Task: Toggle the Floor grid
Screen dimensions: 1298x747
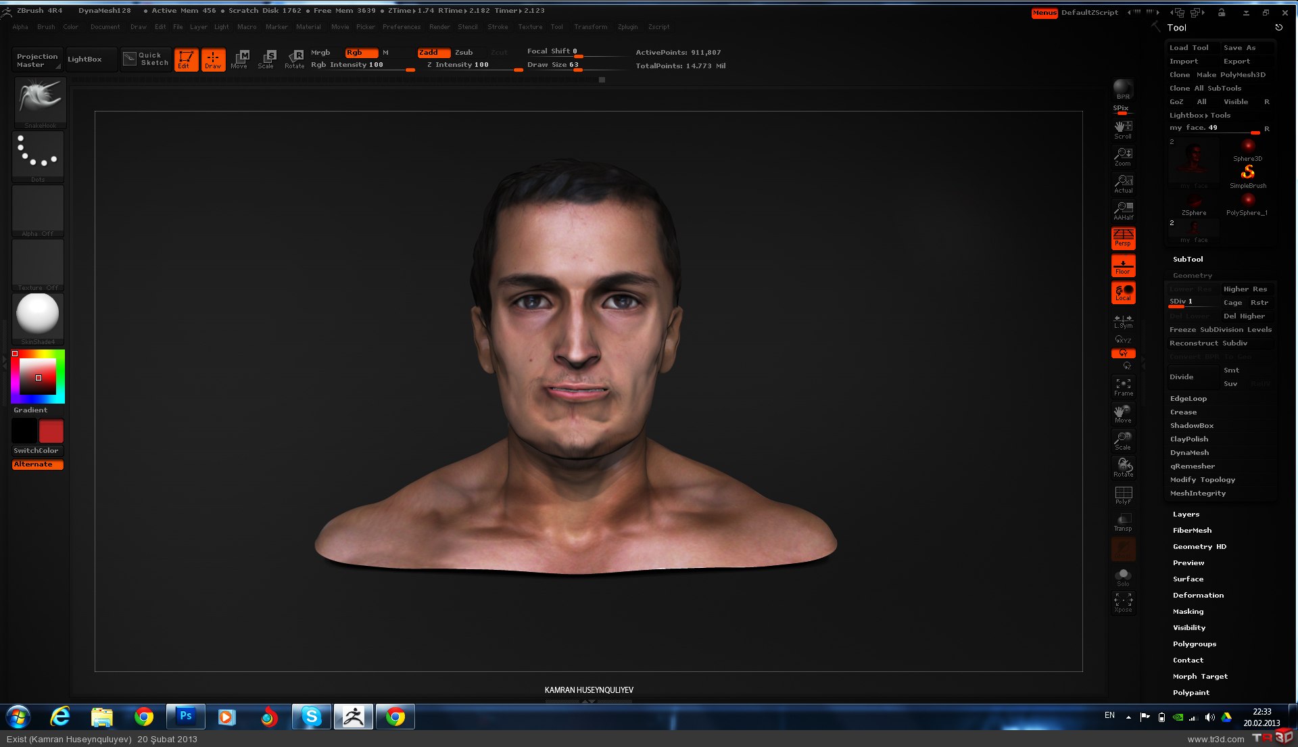Action: point(1123,266)
